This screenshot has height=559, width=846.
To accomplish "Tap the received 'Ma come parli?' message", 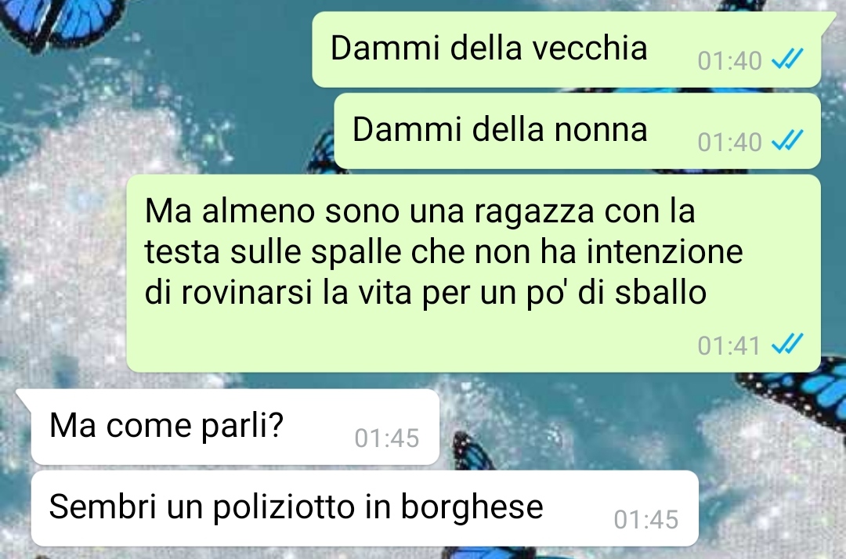I will click(235, 427).
